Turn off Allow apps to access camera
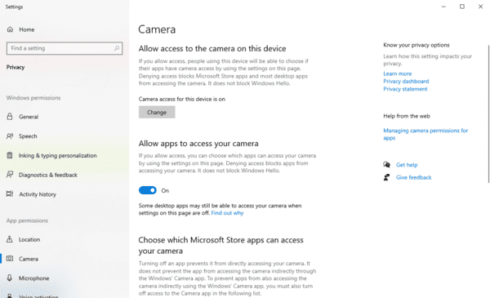Viewport: 490px width, 298px height. tap(148, 190)
